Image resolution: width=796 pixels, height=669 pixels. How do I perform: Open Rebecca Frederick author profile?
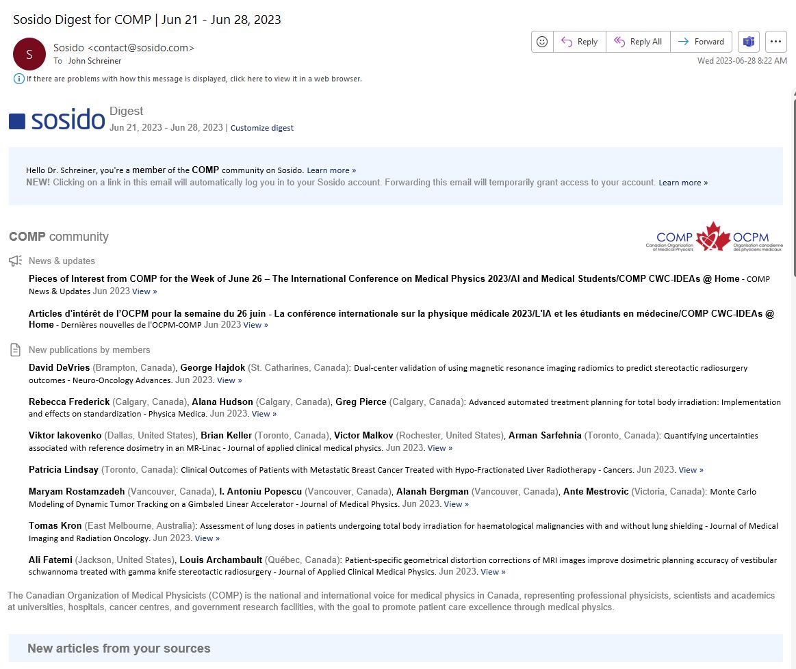69,402
